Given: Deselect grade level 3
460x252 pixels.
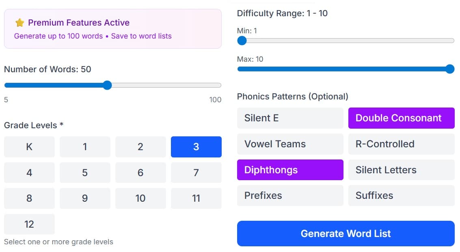Looking at the screenshot, I should click(196, 146).
